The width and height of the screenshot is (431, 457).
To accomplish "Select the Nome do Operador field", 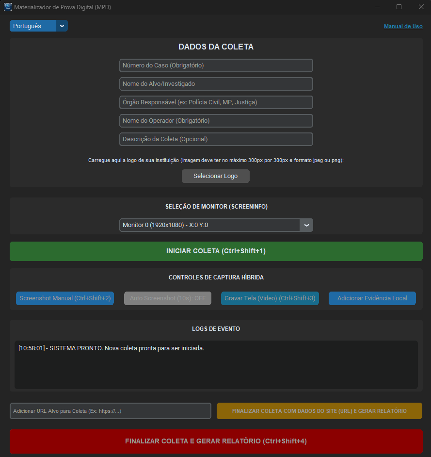I will click(216, 121).
